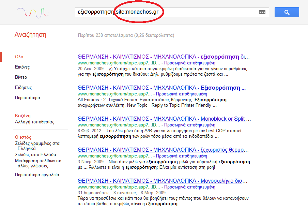
Task: Switch to Βίντεο results
Action: pos(21,77)
